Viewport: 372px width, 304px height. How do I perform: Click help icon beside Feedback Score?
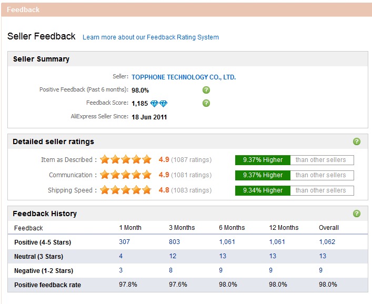[206, 103]
